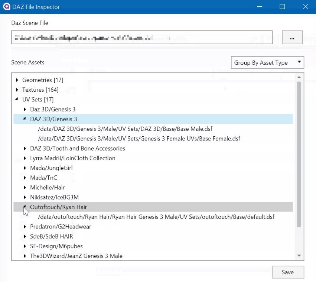
Task: Expand the Mada/TnC arrow
Action: tap(25, 178)
